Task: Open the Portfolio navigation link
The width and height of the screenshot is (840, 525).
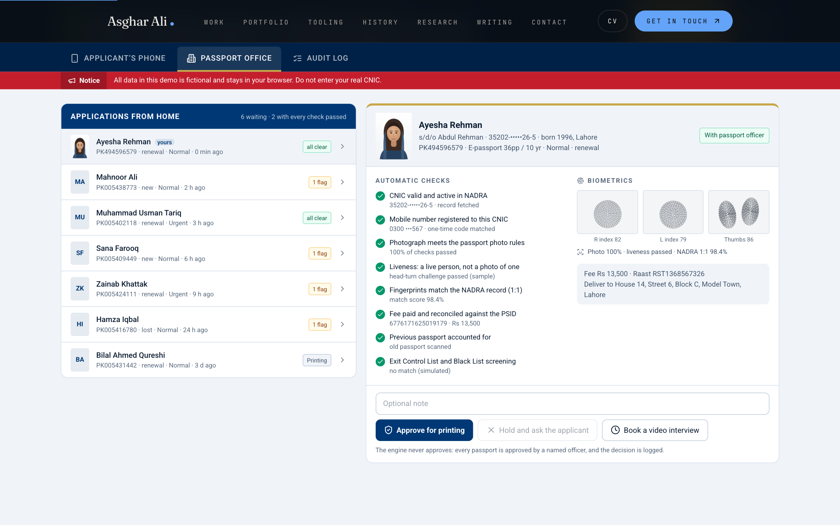Action: (266, 22)
